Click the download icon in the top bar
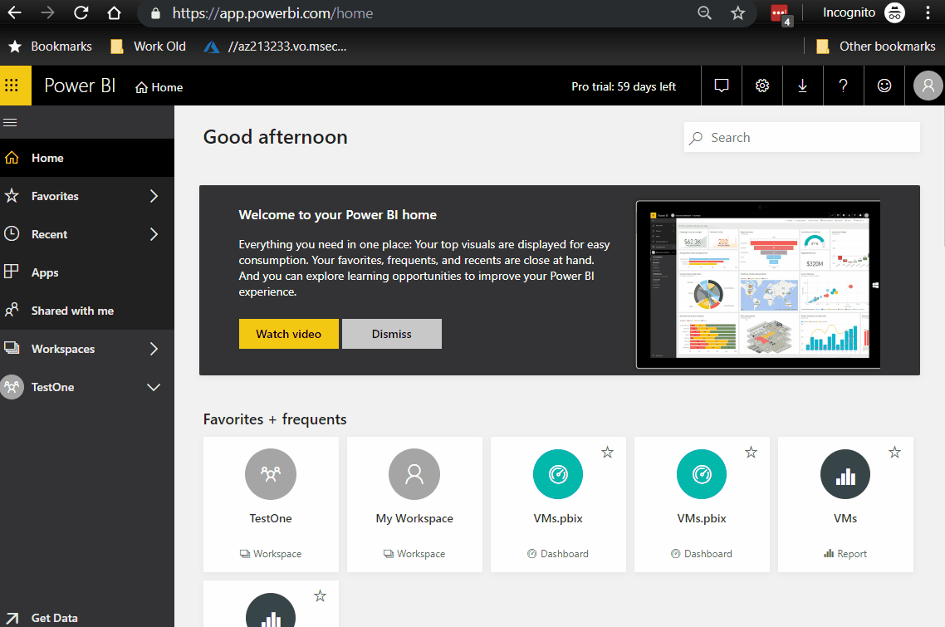The image size is (945, 627). point(802,86)
